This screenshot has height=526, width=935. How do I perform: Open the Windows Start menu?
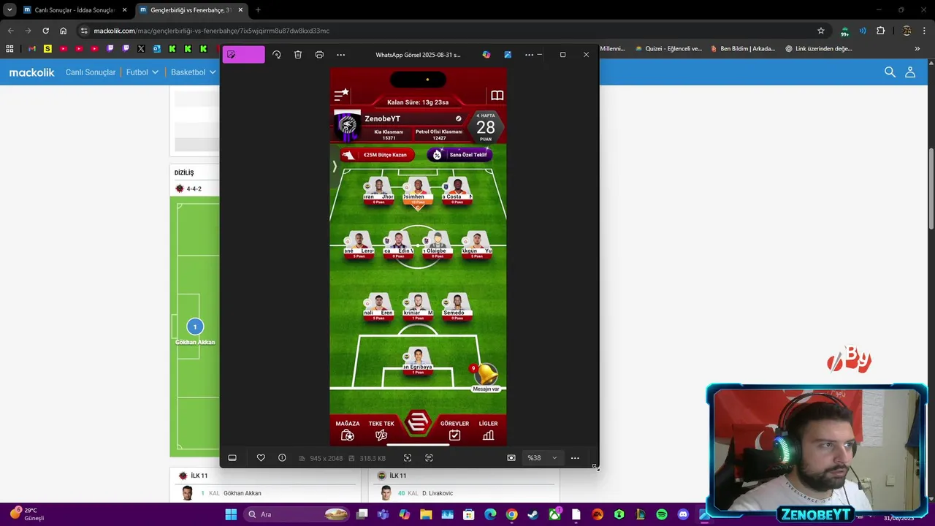point(231,514)
